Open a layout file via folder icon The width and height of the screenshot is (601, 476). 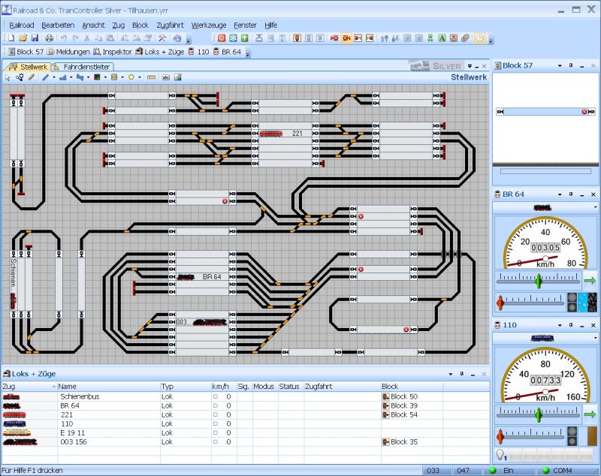pyautogui.click(x=23, y=38)
